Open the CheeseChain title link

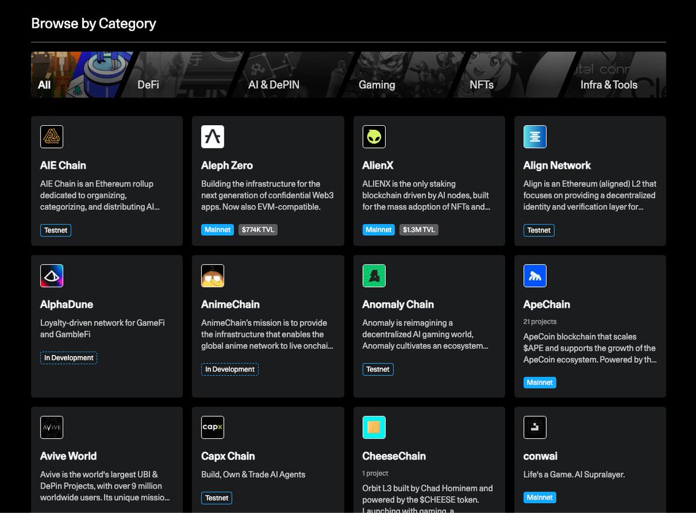(x=394, y=456)
